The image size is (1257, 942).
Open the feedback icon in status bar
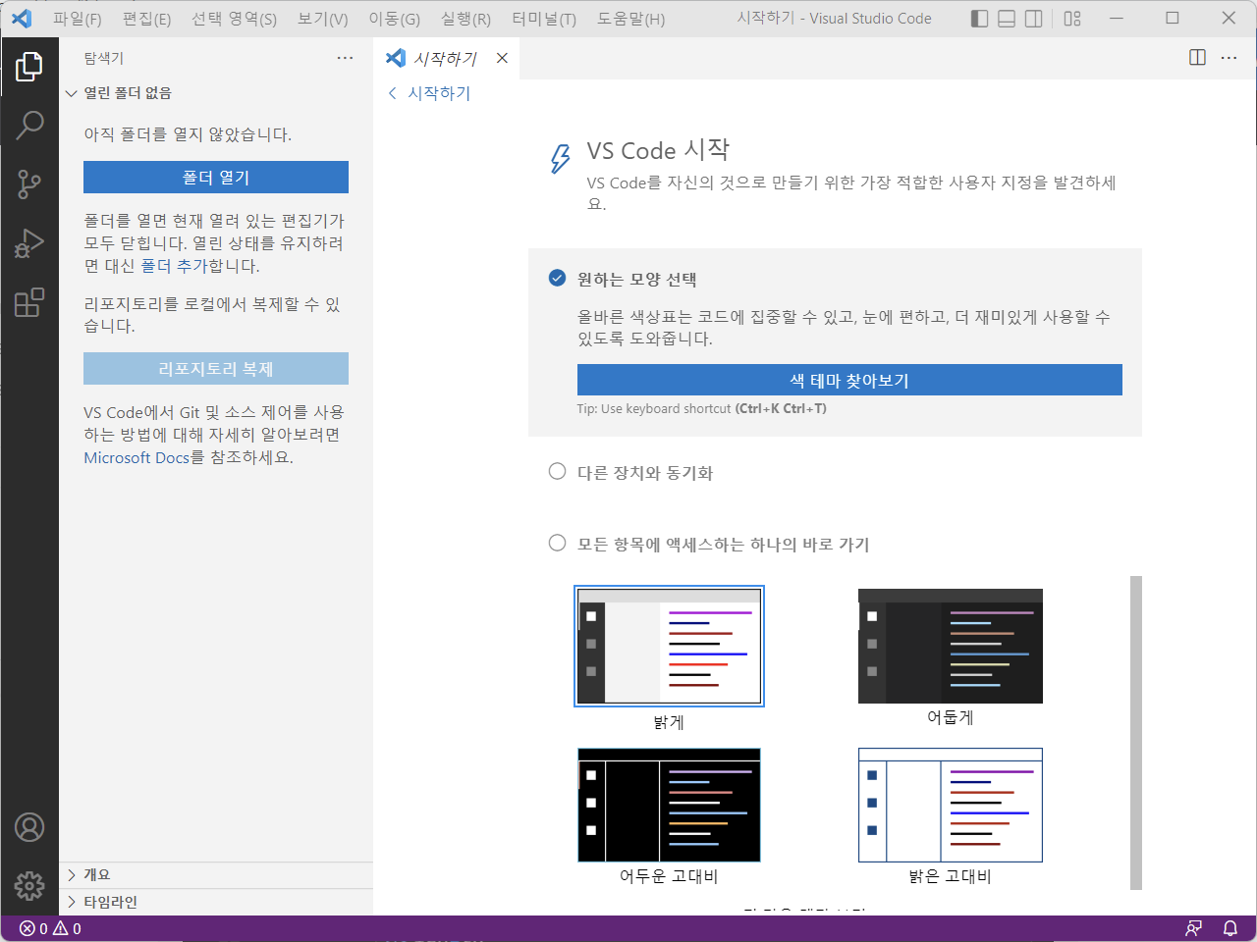point(1194,928)
